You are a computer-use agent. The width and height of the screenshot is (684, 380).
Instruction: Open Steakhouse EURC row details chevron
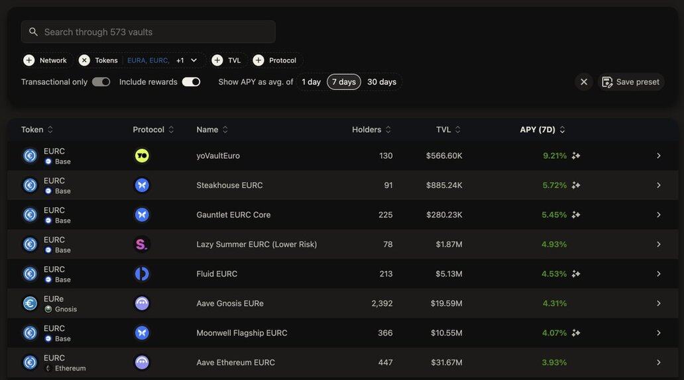click(659, 185)
